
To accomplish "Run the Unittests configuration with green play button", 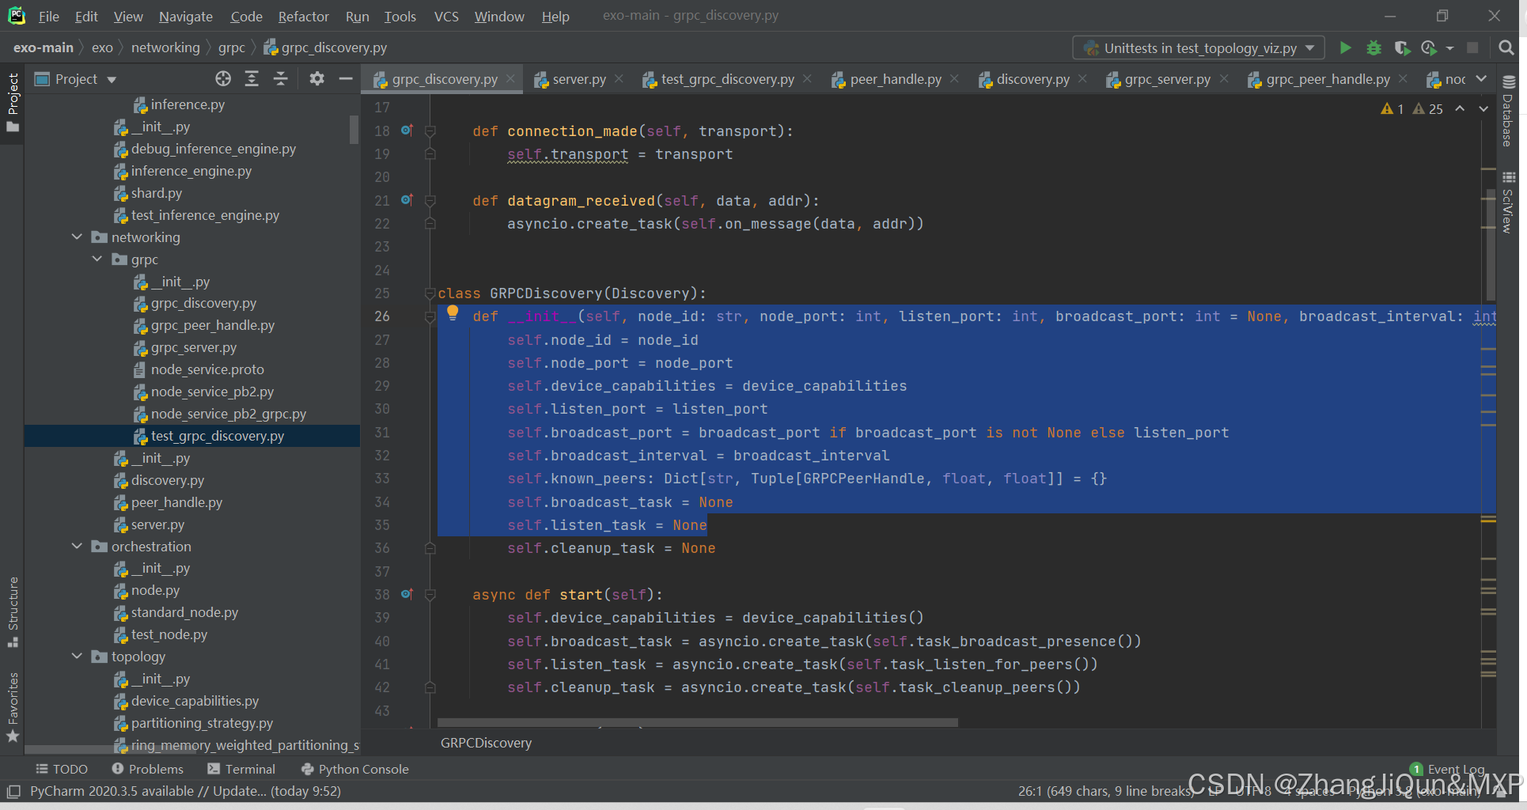I will pos(1345,48).
